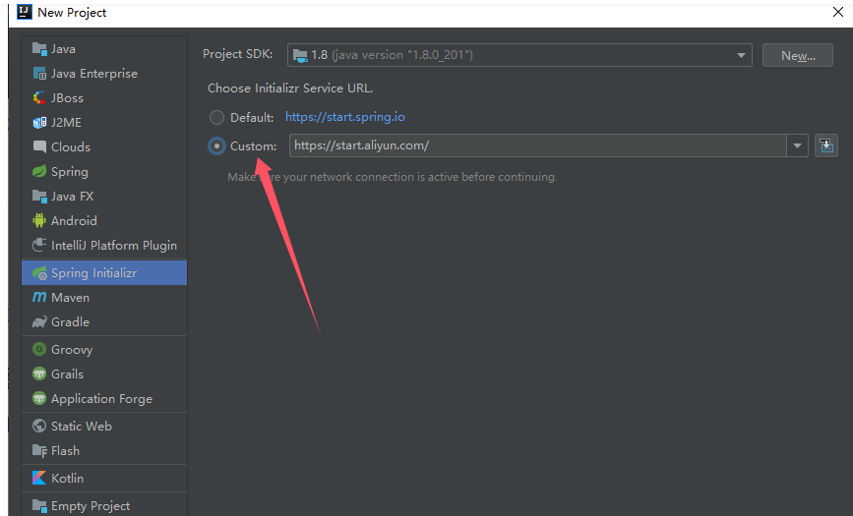Click the Gradle elephant icon
Viewport: 853px width, 516px height.
[x=39, y=322]
